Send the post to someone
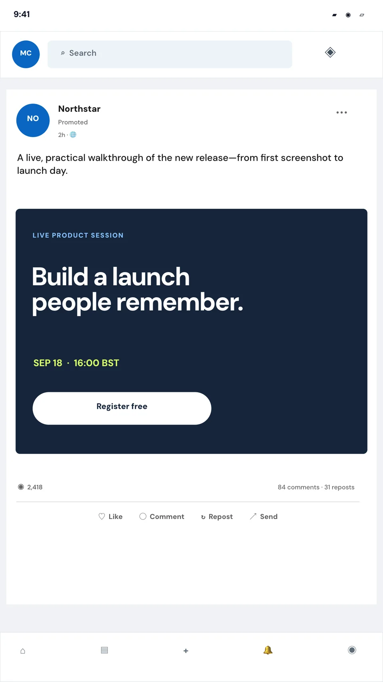 point(263,517)
